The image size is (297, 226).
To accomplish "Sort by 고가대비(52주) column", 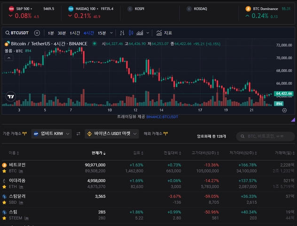I will tap(205, 153).
